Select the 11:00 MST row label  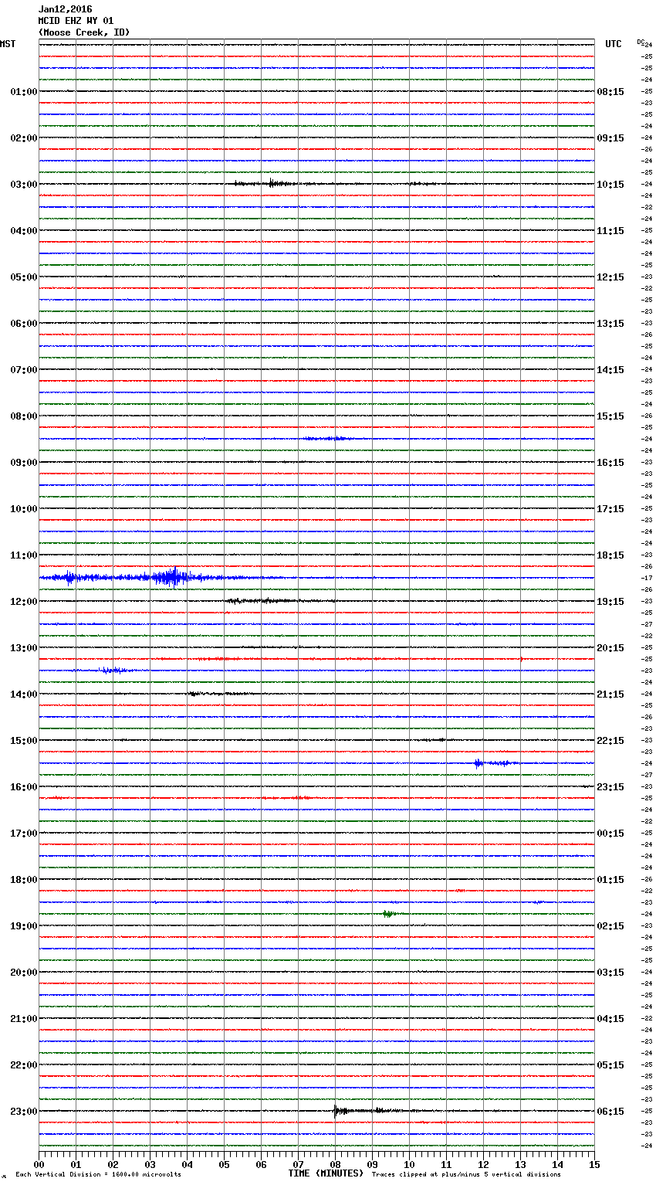point(24,555)
